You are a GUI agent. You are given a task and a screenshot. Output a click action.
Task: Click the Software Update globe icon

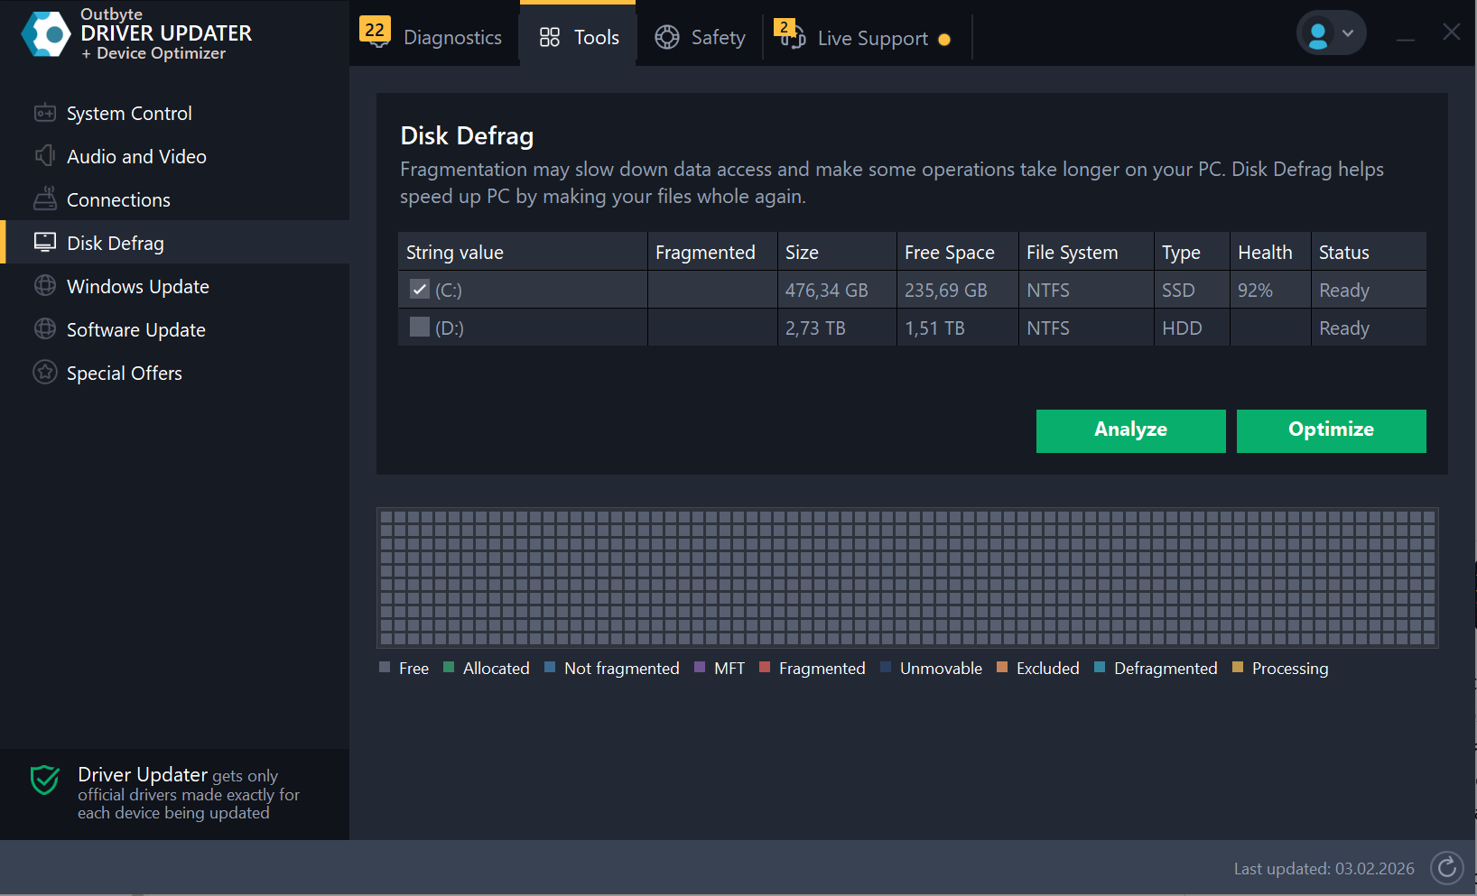click(x=45, y=329)
